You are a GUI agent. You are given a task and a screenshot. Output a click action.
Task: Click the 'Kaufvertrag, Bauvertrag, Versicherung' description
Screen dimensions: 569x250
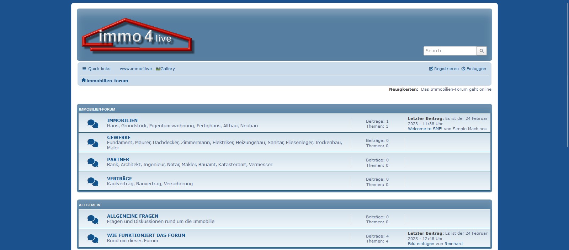[x=150, y=184]
